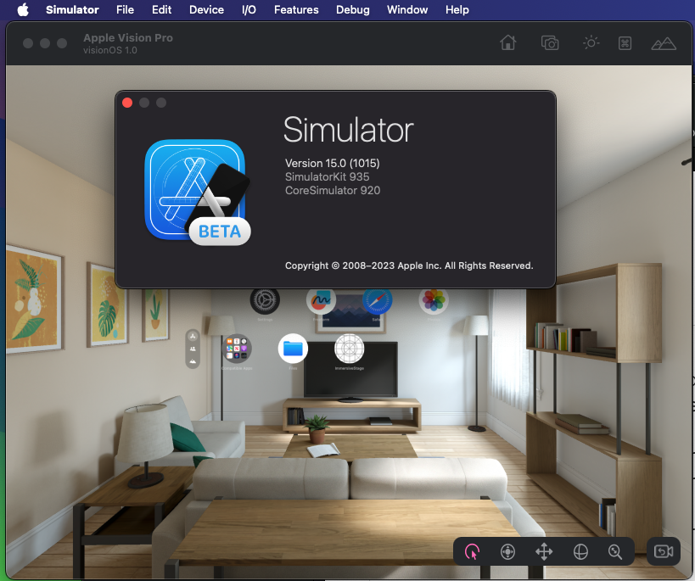Open the Window menu
Screen dimensions: 695x581
pos(407,9)
